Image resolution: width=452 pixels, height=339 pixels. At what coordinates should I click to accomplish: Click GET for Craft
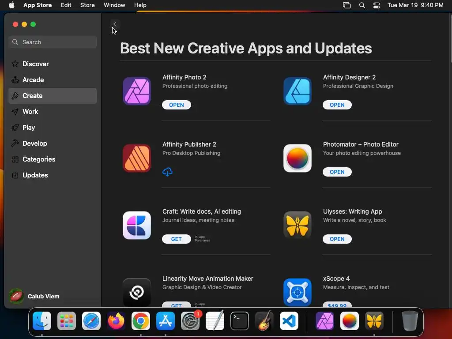coord(177,239)
